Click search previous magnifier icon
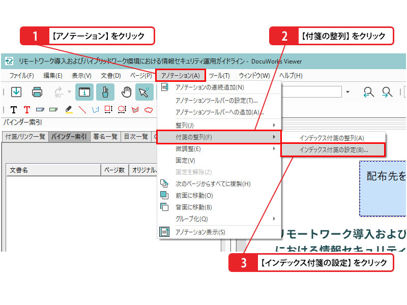 pos(368,92)
